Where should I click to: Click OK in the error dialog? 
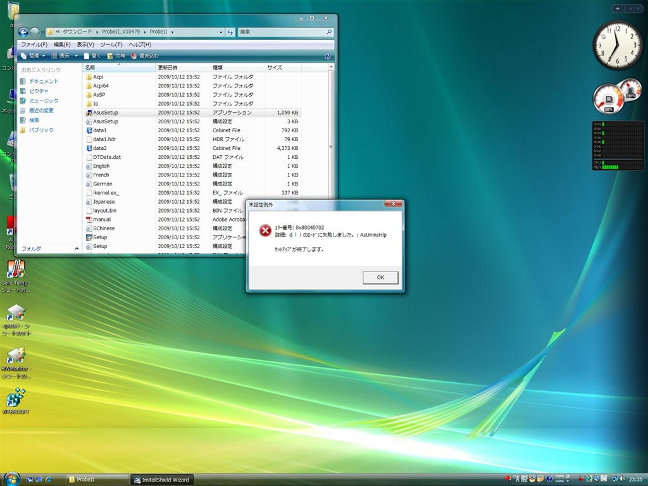click(x=380, y=277)
